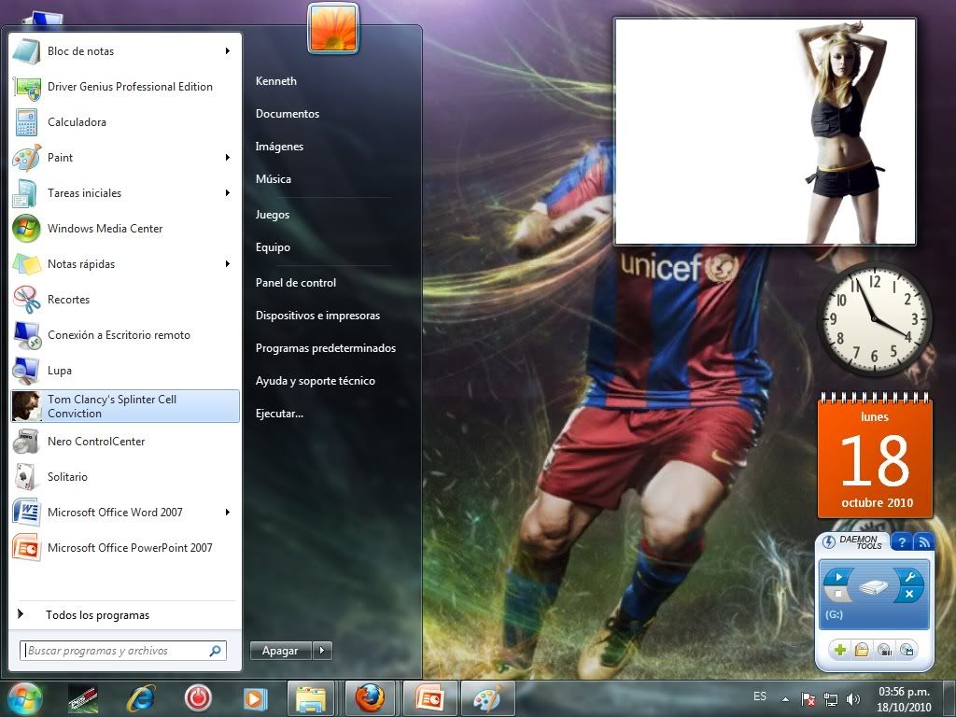Expand Notas rápidas jump list arrow

pos(228,263)
